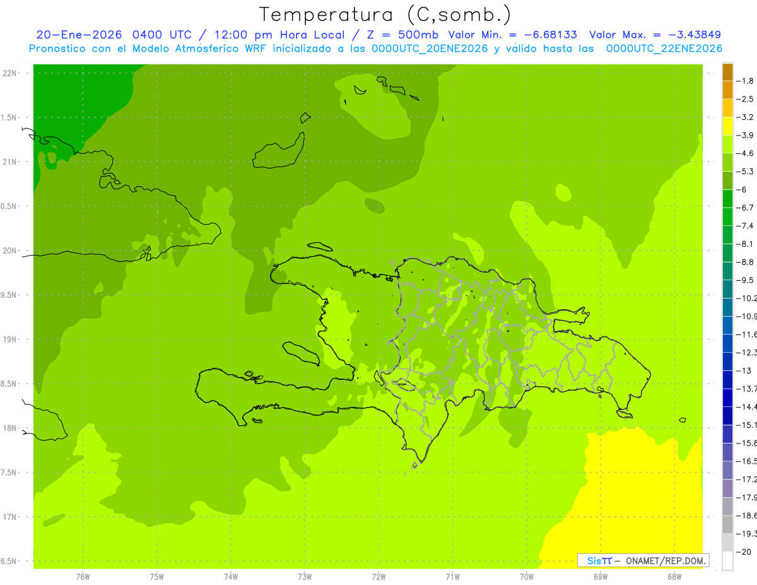
Task: Click the '21N' latitude label
Action: [9, 162]
